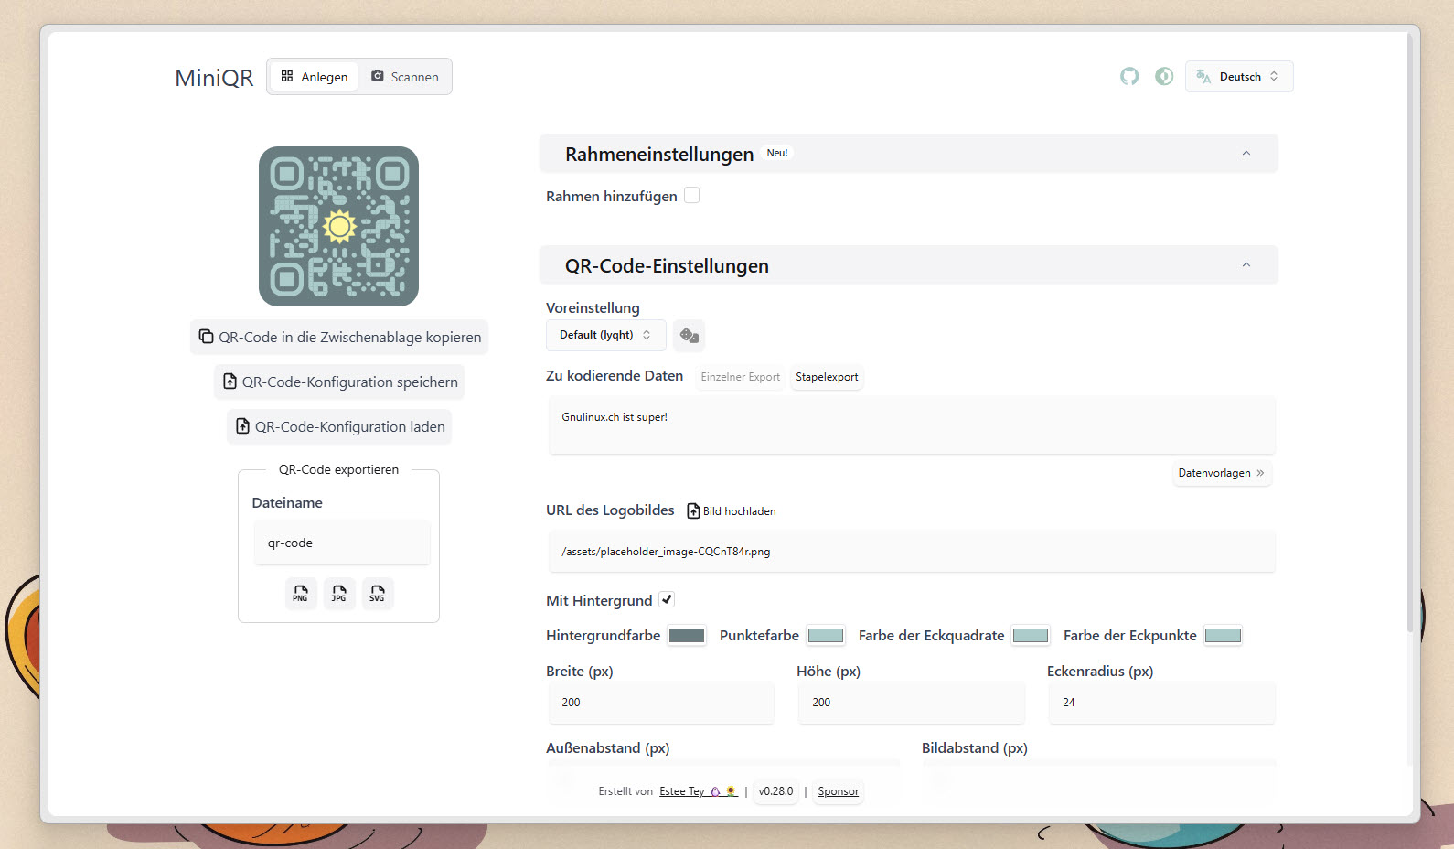Switch to Stapelexport mode
This screenshot has width=1454, height=849.
(827, 377)
